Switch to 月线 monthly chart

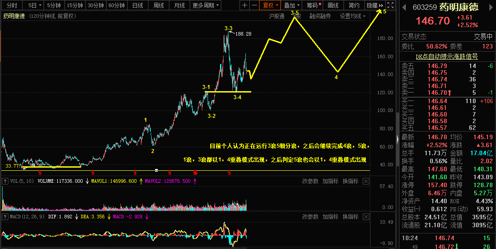tap(180, 5)
